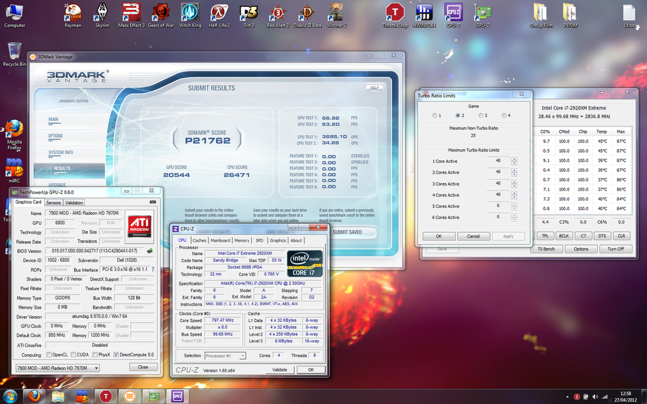
Task: Select the Diablo III Beta shortcut
Action: tap(307, 15)
